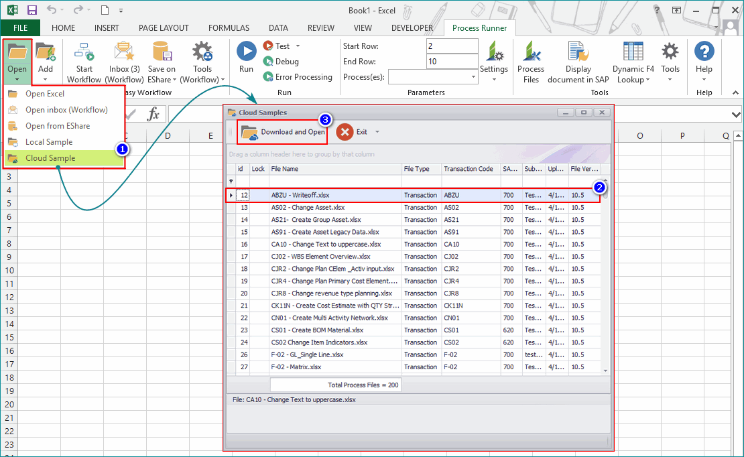Open the Test dropdown arrow

(x=298, y=46)
